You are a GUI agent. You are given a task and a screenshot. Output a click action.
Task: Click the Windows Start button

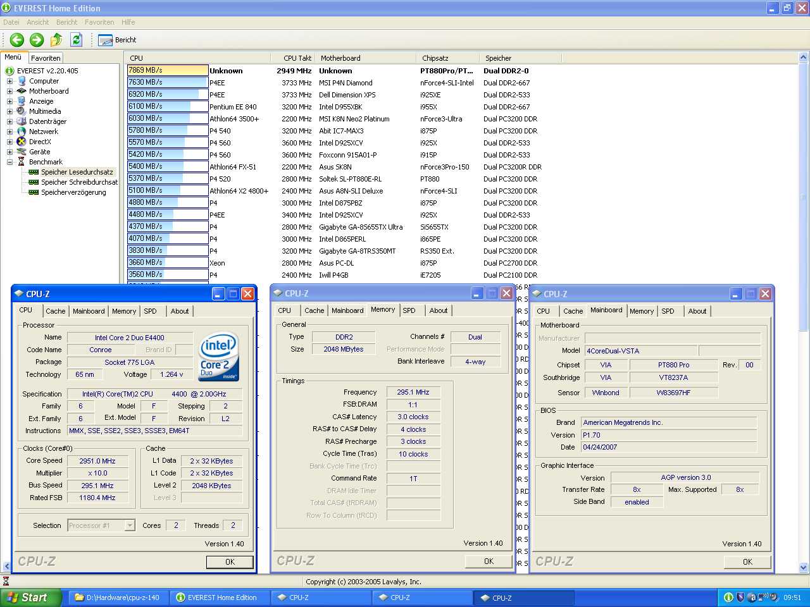coord(31,598)
